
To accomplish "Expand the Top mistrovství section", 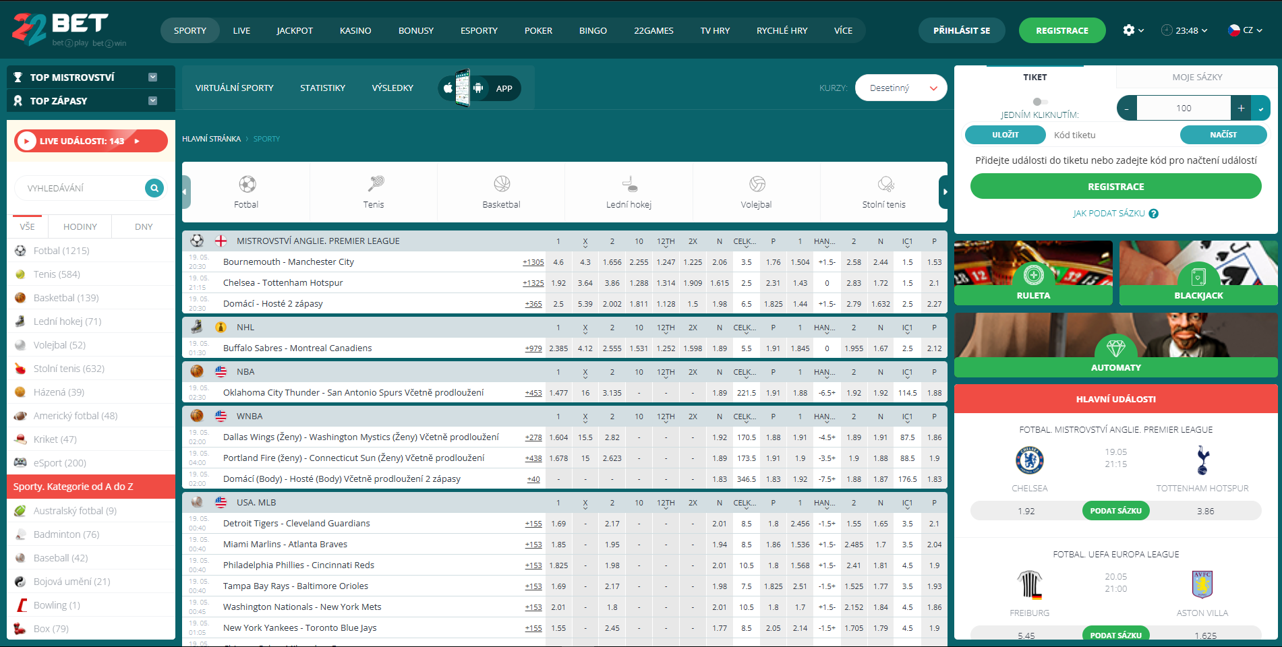I will pos(152,78).
